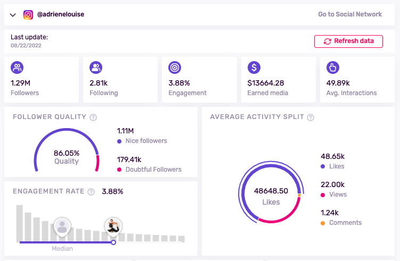Click the engagement rate slider endpoint

tap(113, 242)
